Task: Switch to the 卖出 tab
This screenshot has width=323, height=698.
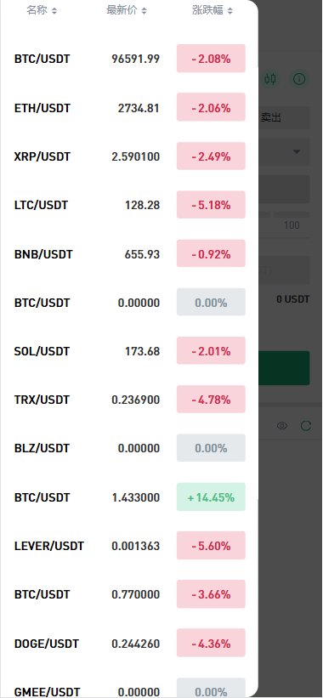Action: pos(271,118)
